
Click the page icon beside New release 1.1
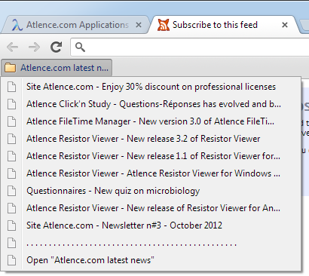coord(11,156)
